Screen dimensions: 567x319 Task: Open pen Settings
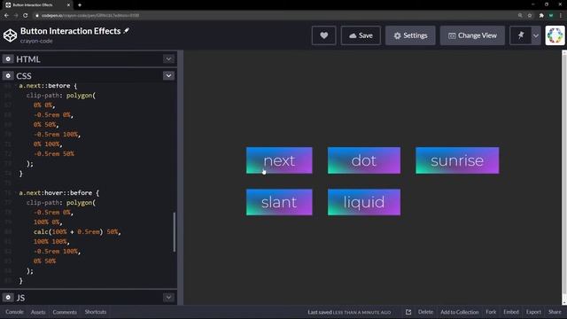tap(410, 35)
